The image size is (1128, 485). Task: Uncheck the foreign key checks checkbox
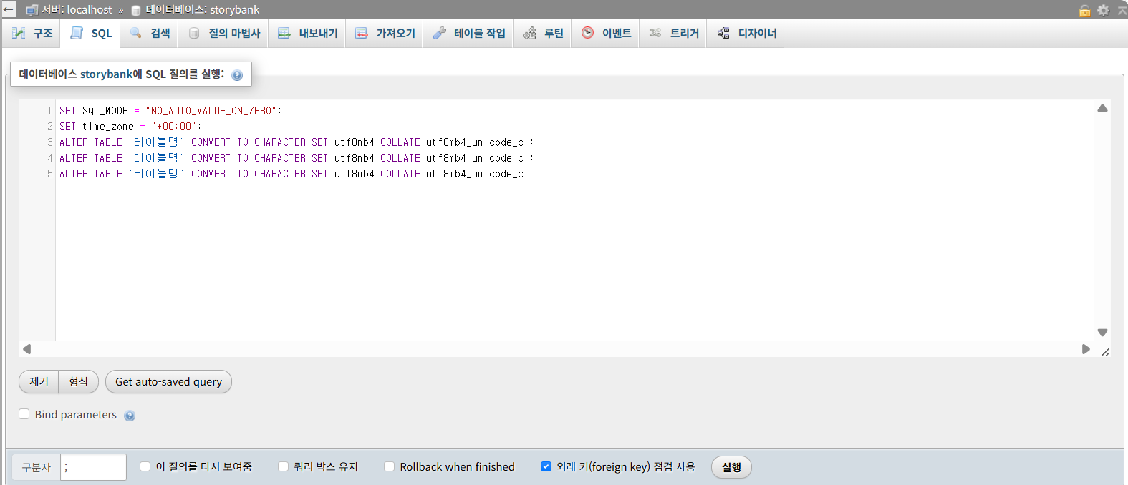(546, 466)
